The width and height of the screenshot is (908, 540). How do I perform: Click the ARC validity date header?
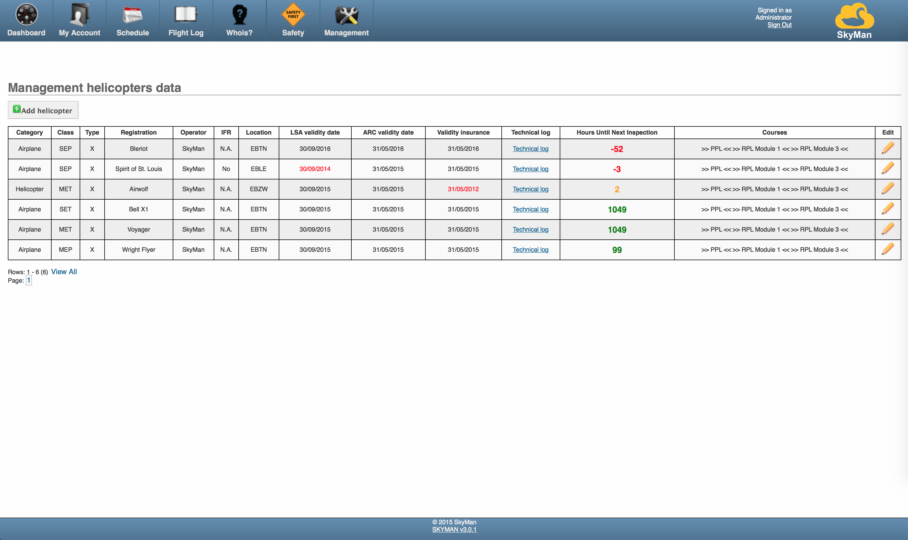tap(388, 132)
